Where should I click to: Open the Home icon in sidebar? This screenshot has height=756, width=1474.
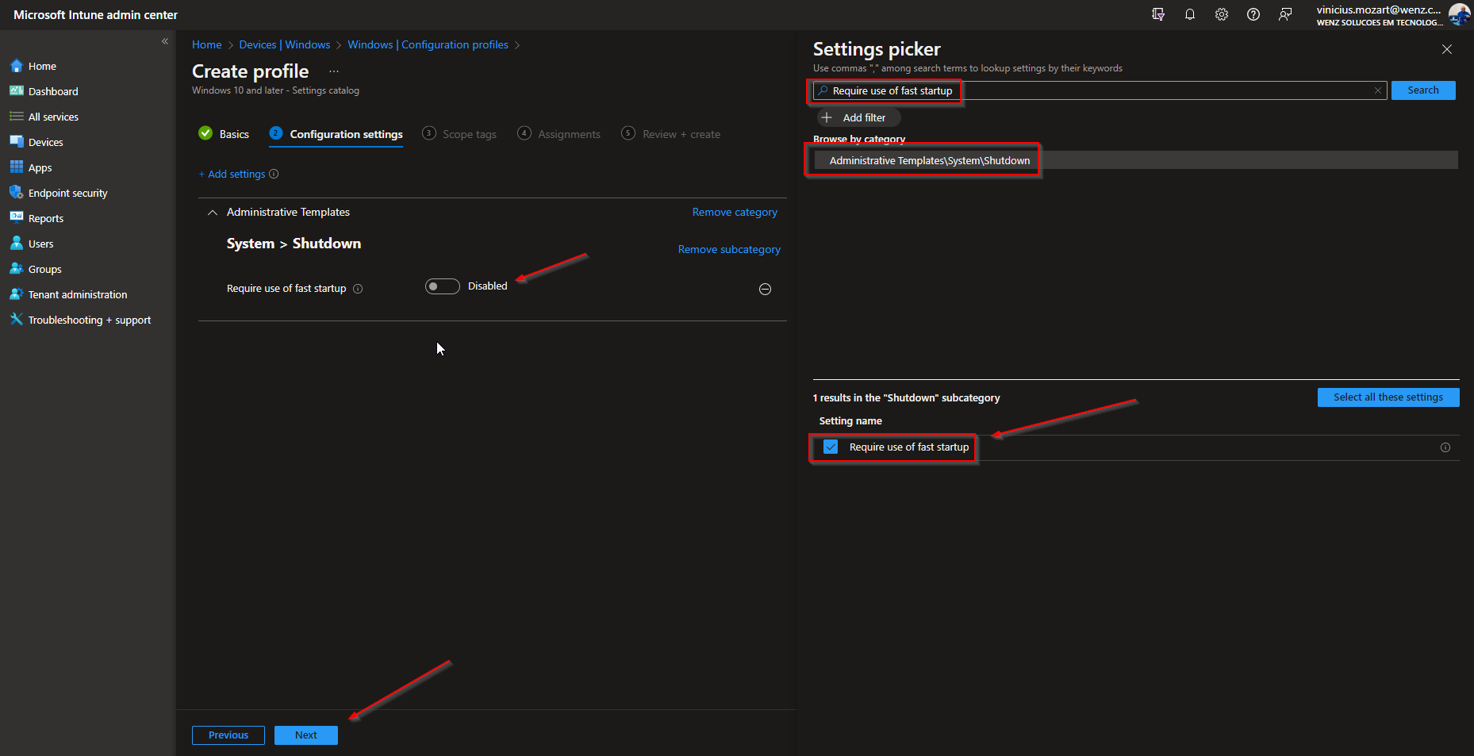coord(16,66)
